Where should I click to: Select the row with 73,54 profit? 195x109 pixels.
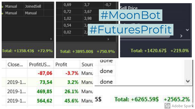click(47, 82)
